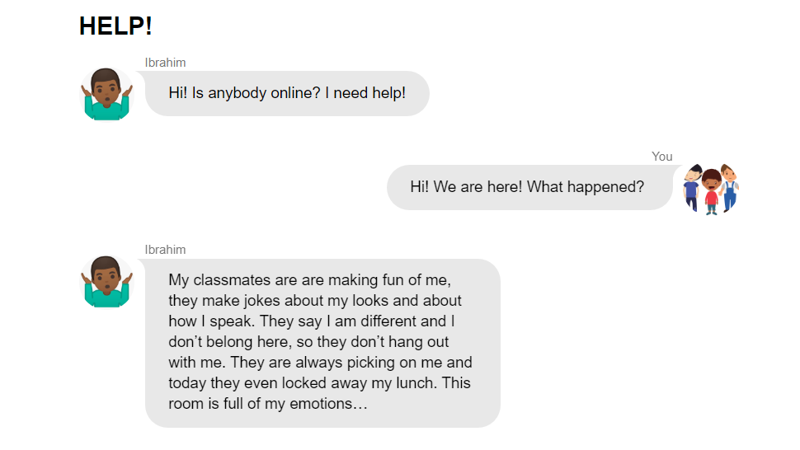
Task: Select the 'Is anybody online?' message bubble
Action: click(286, 94)
